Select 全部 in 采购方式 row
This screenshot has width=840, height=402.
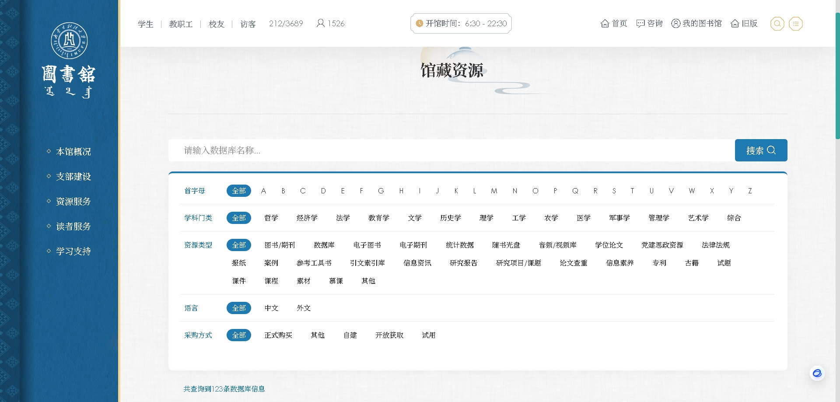tap(239, 335)
